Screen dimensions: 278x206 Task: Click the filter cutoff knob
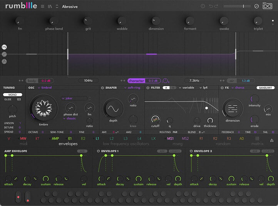click(155, 120)
